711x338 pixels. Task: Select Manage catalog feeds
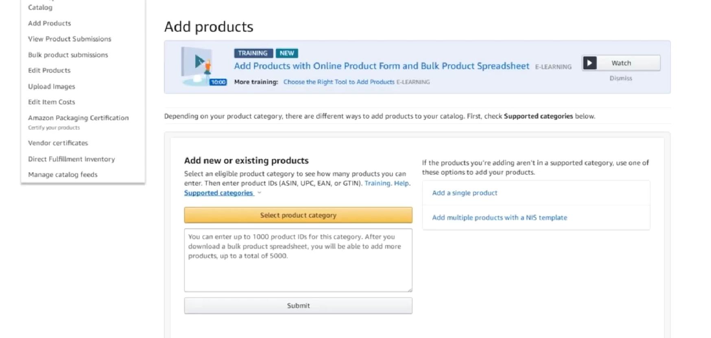pos(63,174)
